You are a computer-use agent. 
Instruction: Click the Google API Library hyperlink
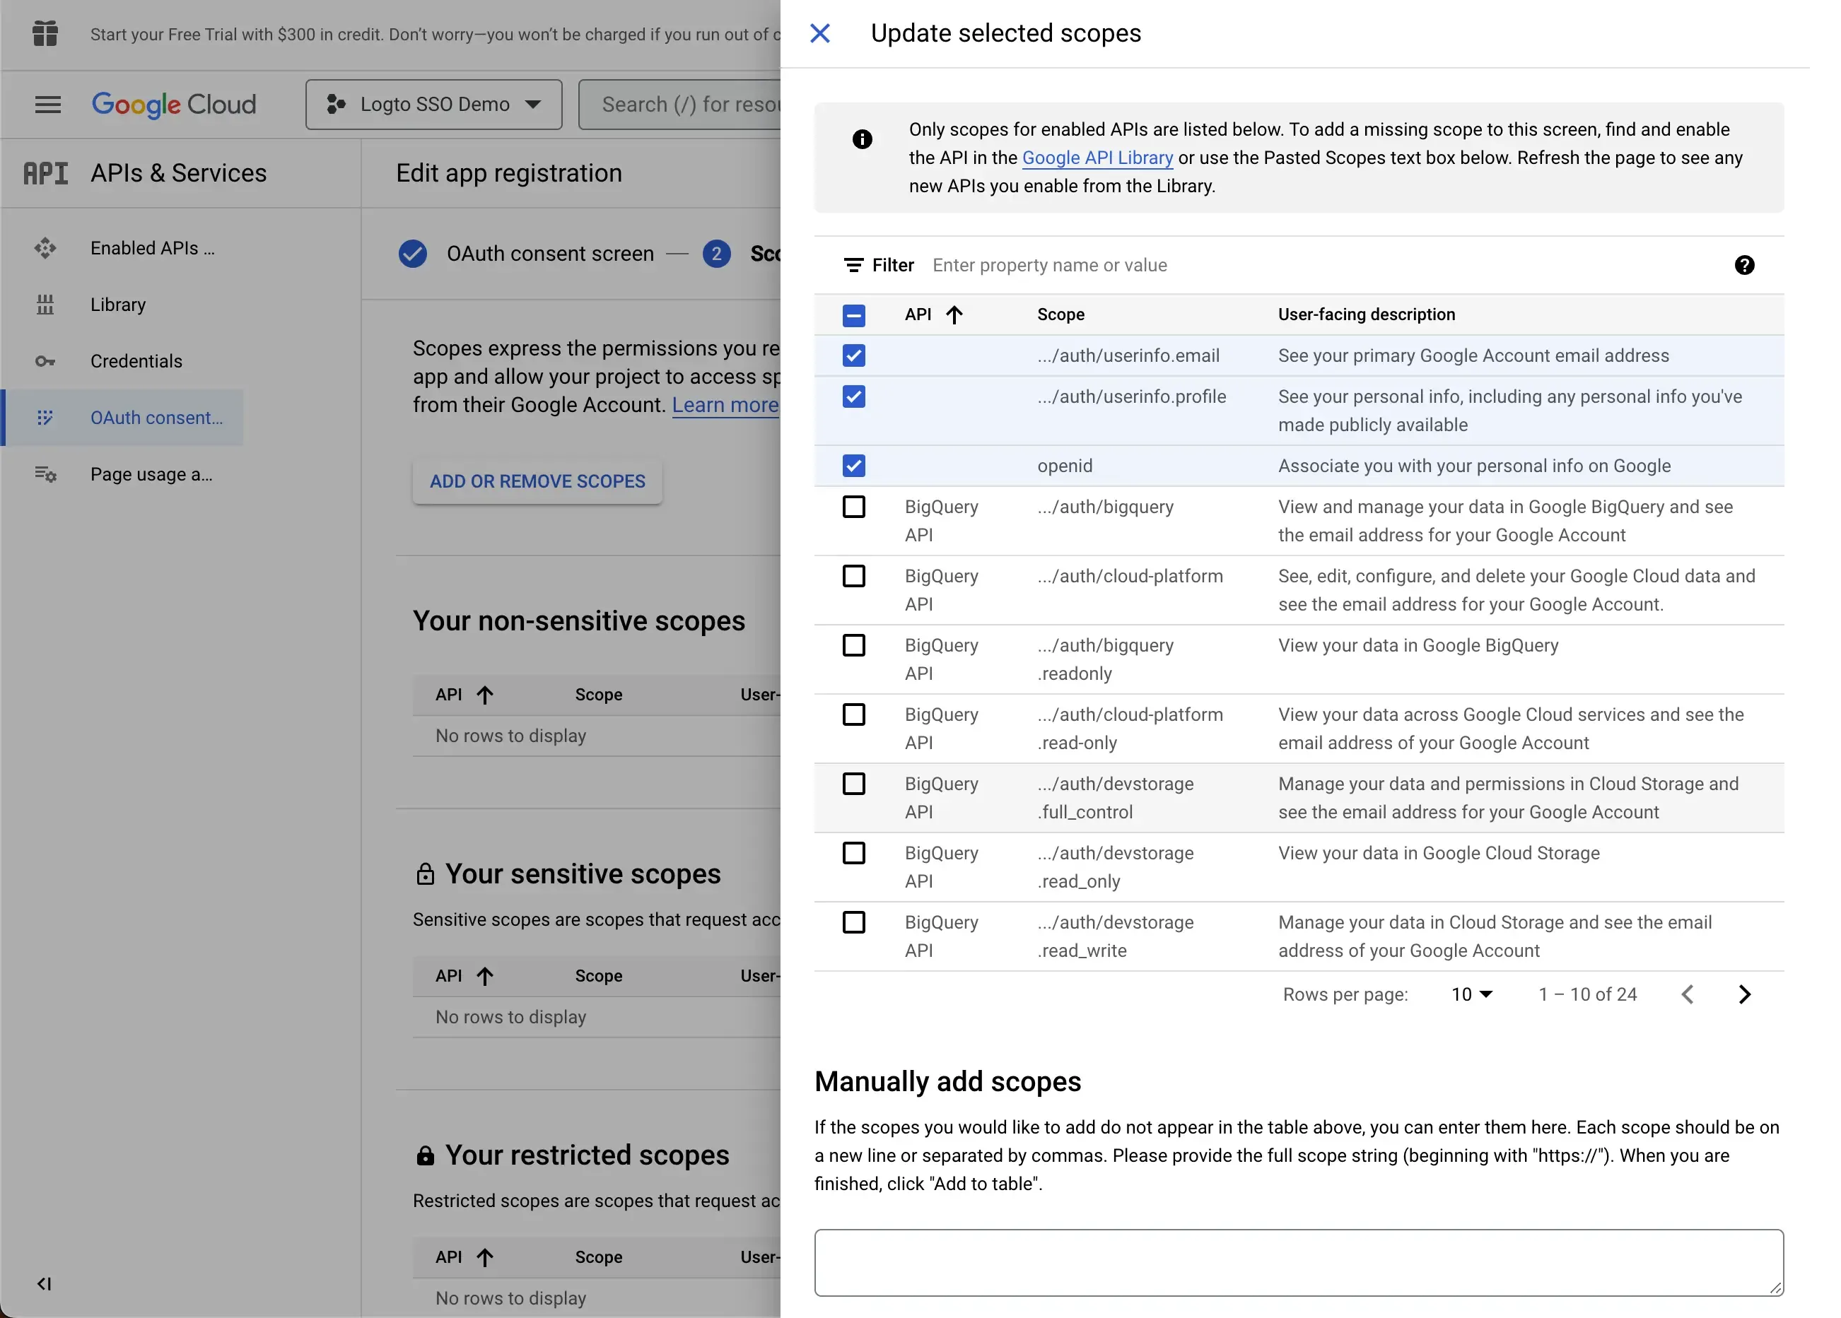(1096, 158)
